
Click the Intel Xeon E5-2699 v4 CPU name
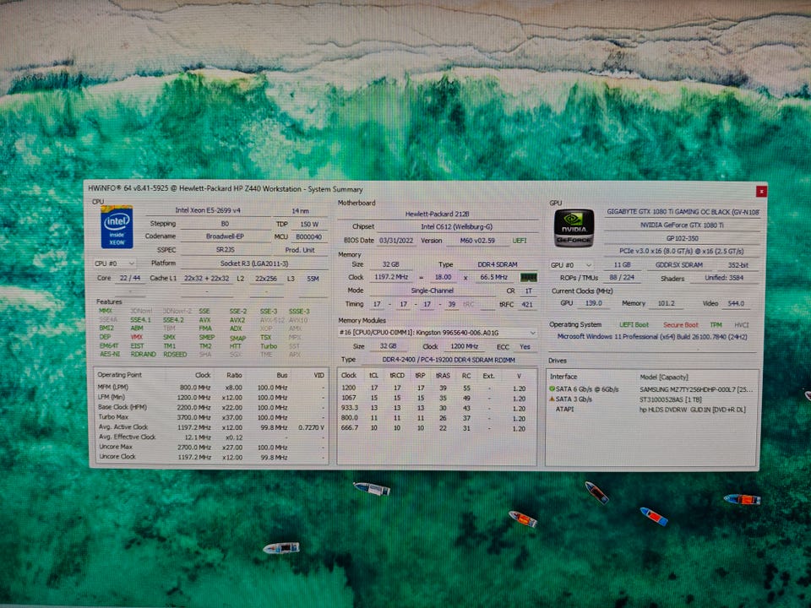click(x=208, y=210)
